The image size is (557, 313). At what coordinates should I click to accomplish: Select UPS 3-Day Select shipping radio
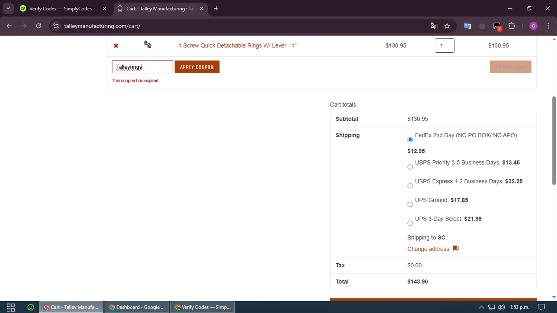point(410,223)
